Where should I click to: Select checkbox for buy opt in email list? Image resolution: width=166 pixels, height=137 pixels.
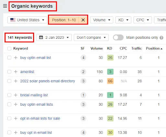[x=9, y=132]
